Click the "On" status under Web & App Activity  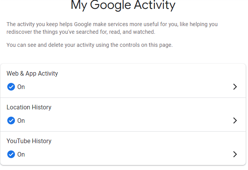pyautogui.click(x=21, y=87)
